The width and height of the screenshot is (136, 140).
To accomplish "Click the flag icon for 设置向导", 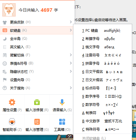I will tap(5, 80).
